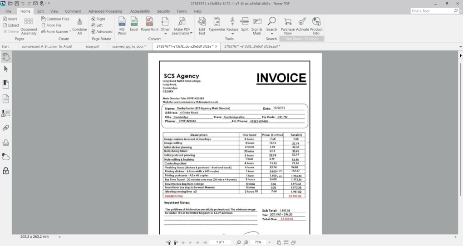Choose the arrow Select tool in the sidebar
Viewport: 463px width, 246px height.
coord(5,69)
